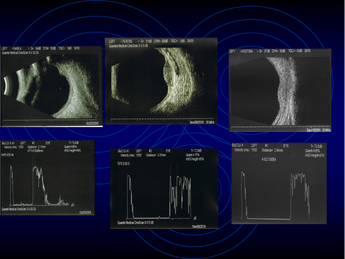This screenshot has height=259, width=345.
Task: Click the '18/18' frame counter
Action: click(x=76, y=48)
